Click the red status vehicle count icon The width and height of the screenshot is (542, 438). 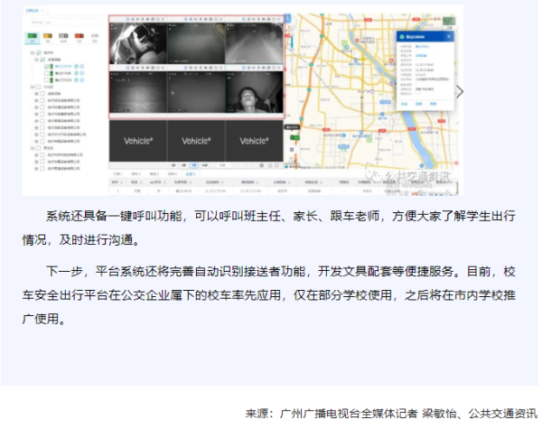[x=78, y=36]
